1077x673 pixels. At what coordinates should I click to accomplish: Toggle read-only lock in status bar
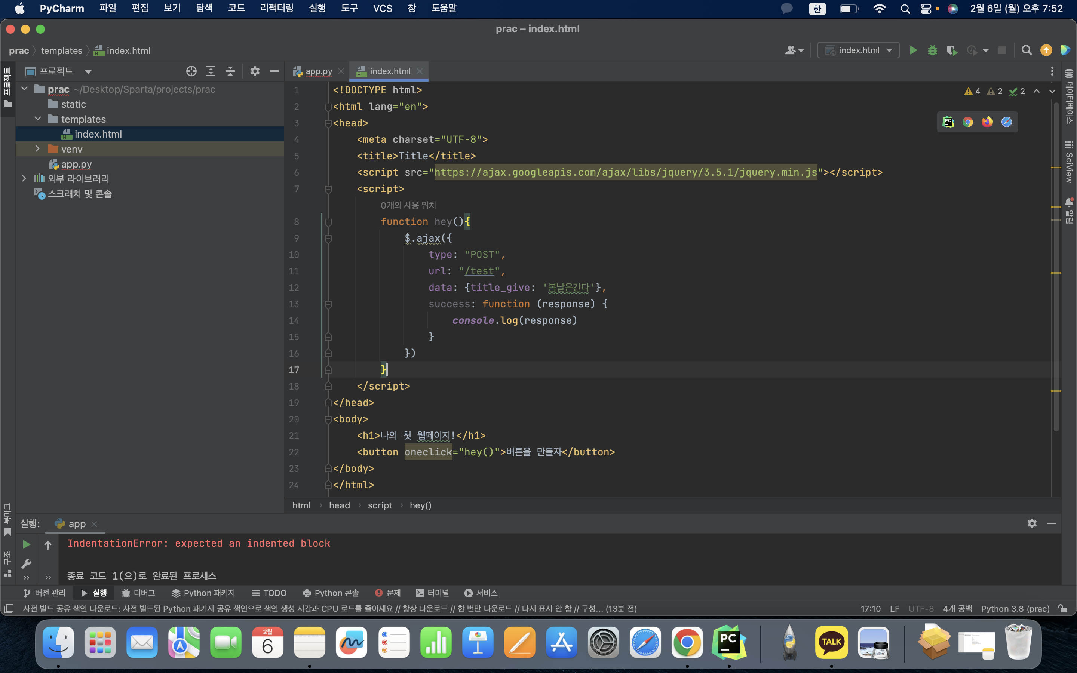tap(1063, 608)
